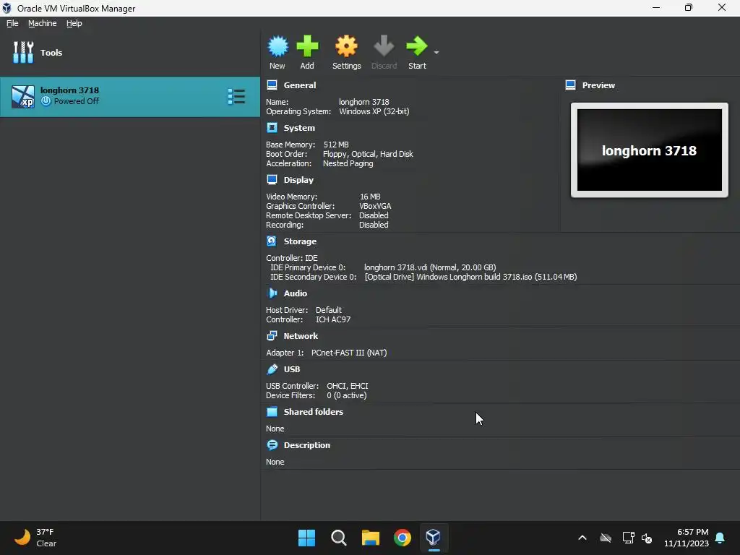Click the Storage section disk icon
Image resolution: width=740 pixels, height=555 pixels.
(272, 241)
